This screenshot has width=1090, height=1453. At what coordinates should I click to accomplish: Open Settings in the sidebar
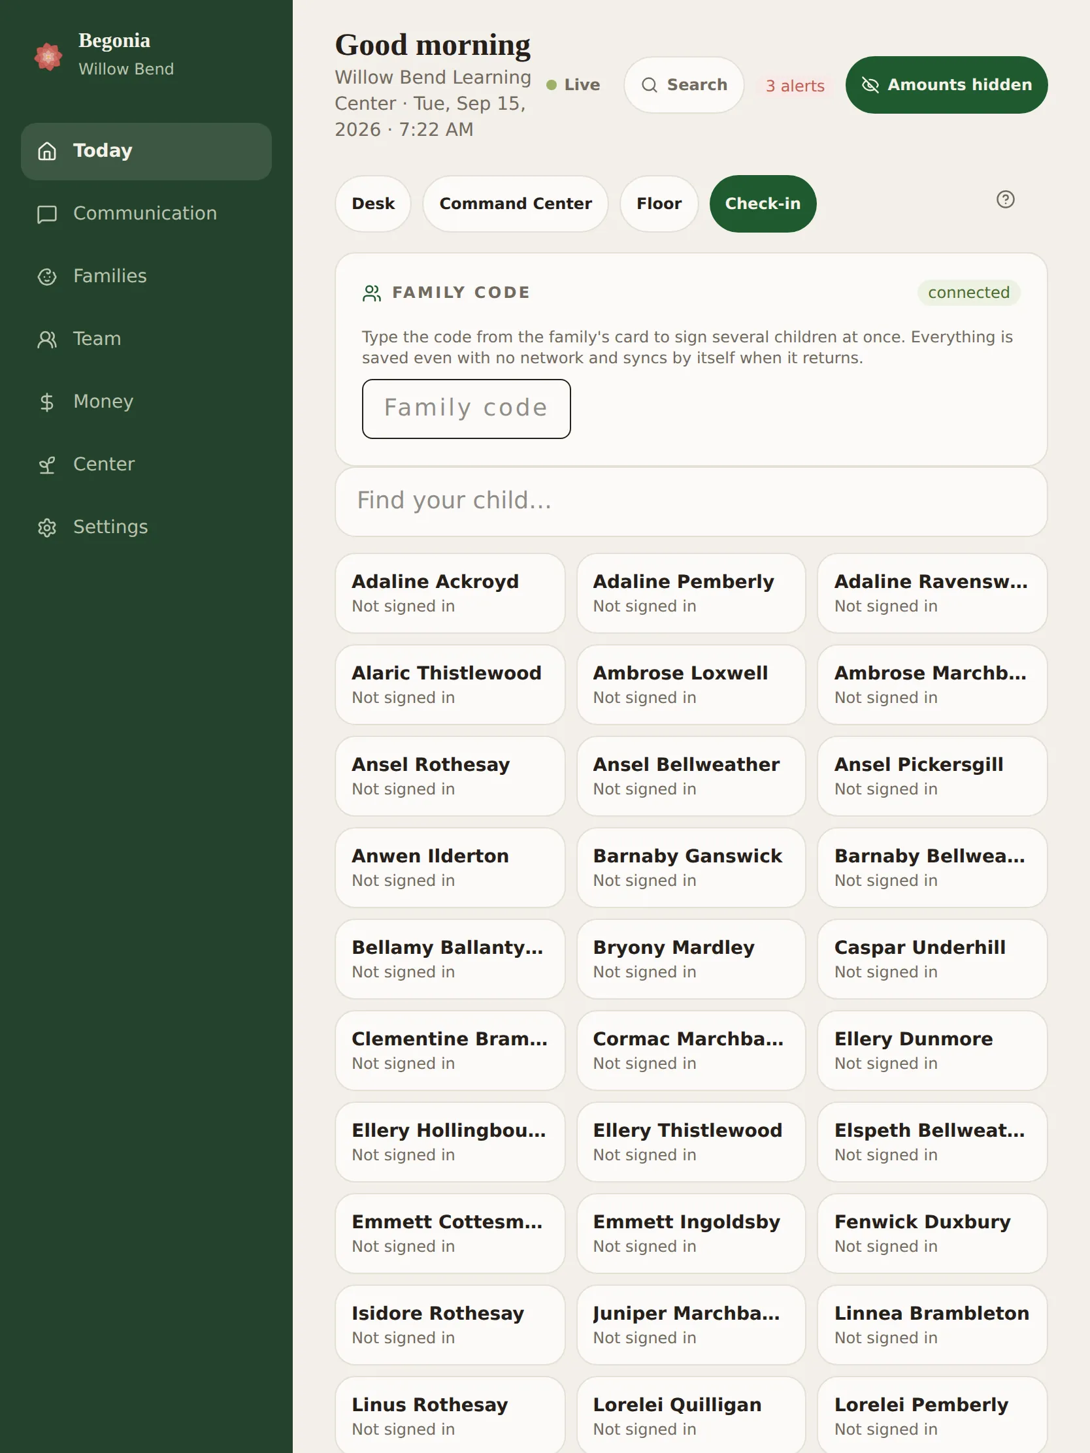(x=146, y=527)
